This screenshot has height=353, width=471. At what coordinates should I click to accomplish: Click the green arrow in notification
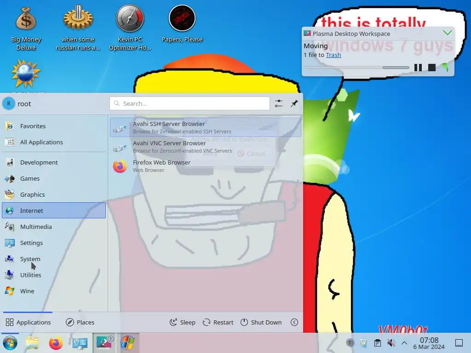445,68
